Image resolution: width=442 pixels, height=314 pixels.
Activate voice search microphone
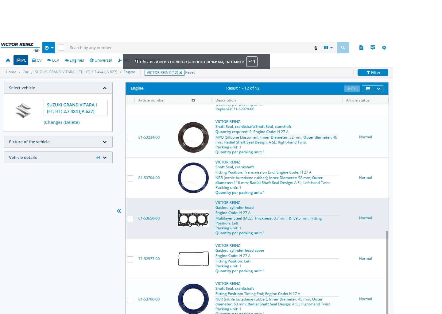[316, 48]
